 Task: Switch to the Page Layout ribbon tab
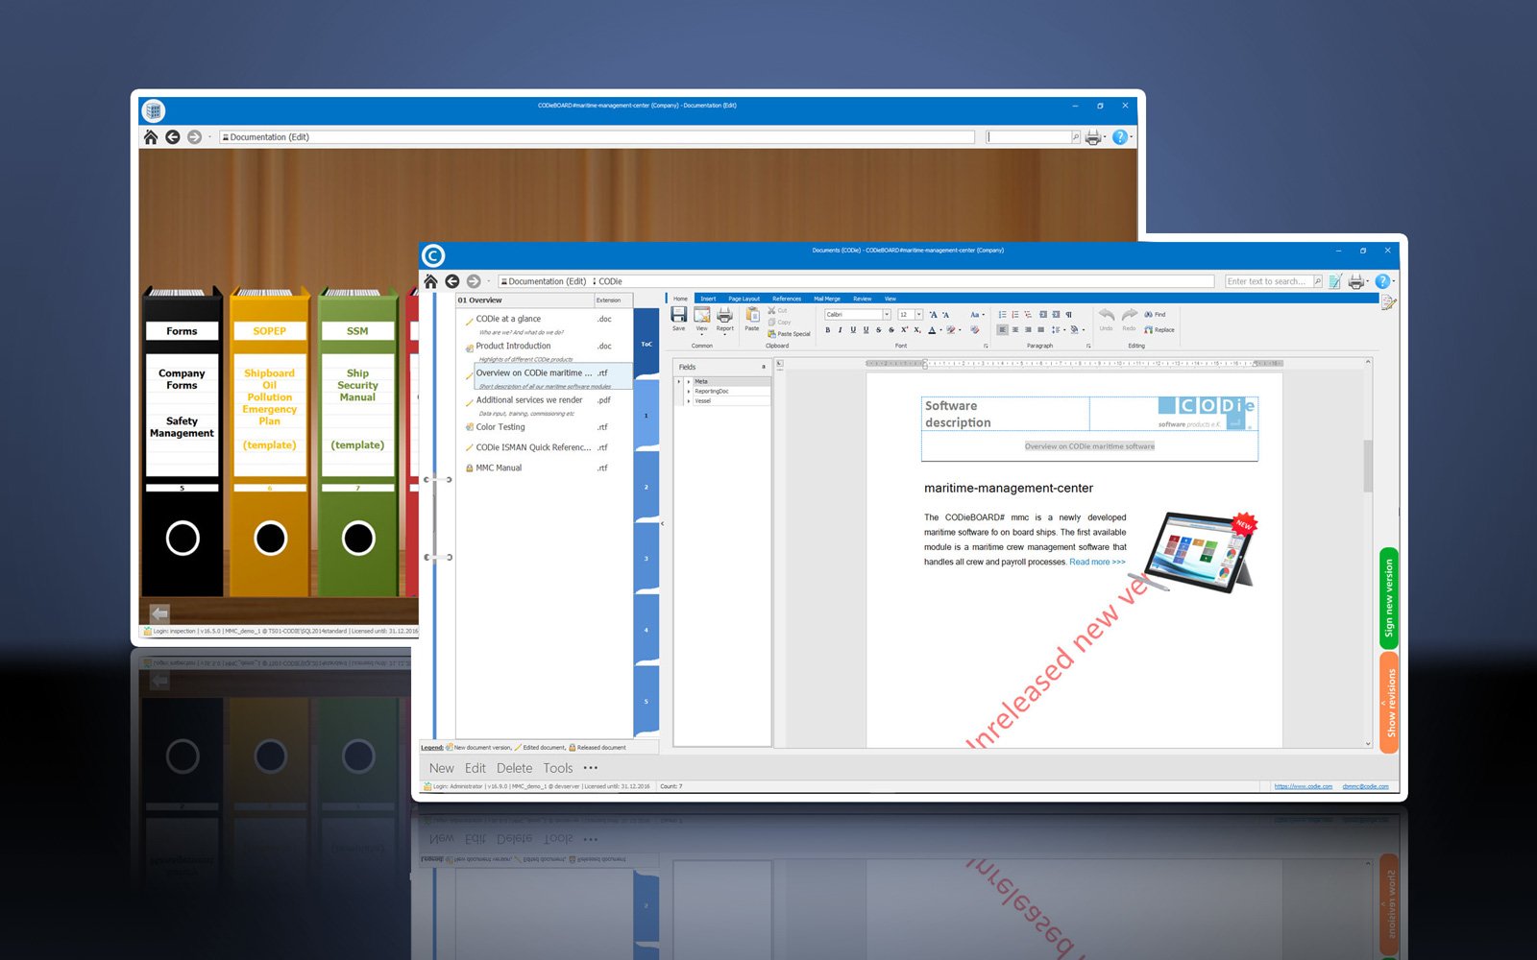tap(744, 299)
